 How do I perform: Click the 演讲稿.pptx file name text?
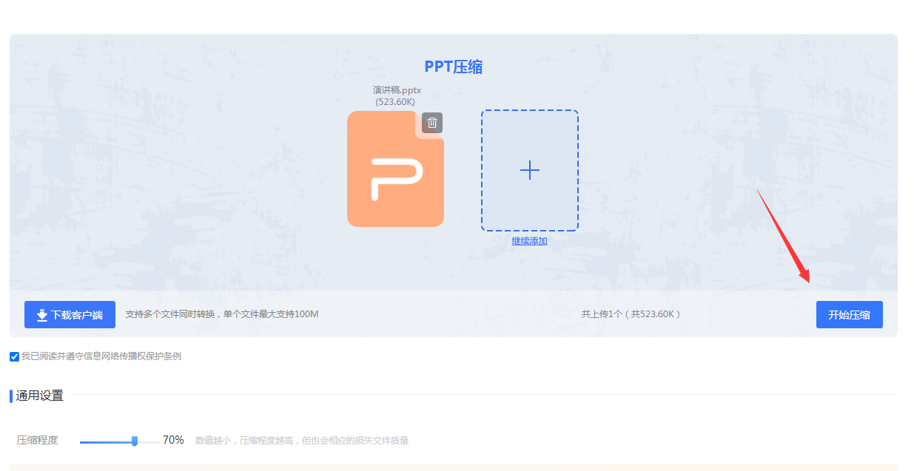point(397,90)
